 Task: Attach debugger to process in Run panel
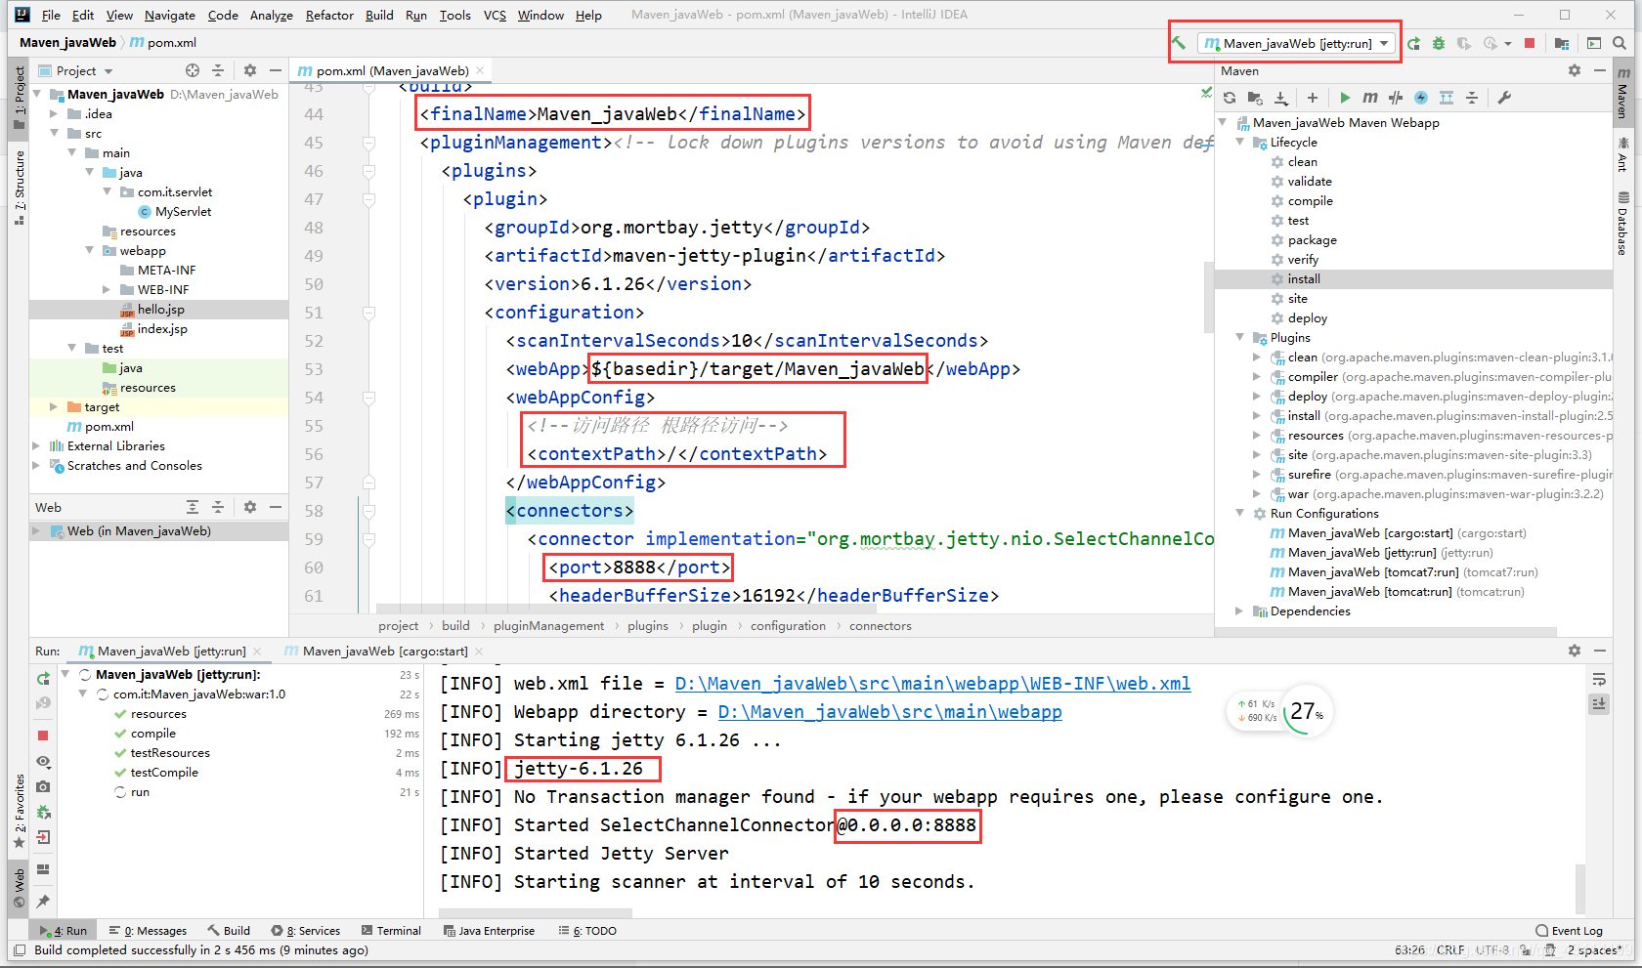[43, 812]
